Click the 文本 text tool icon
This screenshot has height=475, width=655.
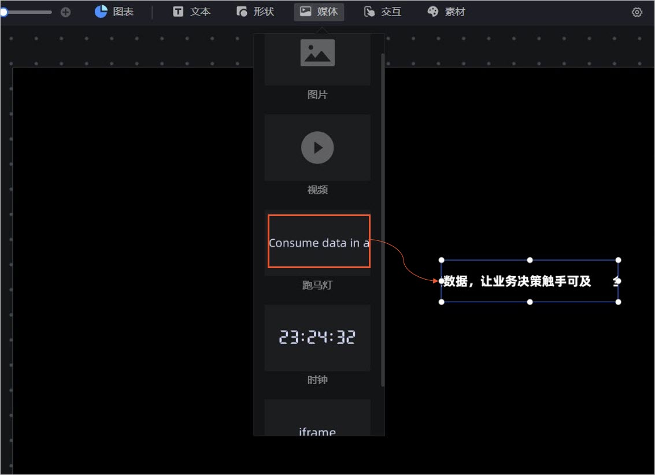191,11
